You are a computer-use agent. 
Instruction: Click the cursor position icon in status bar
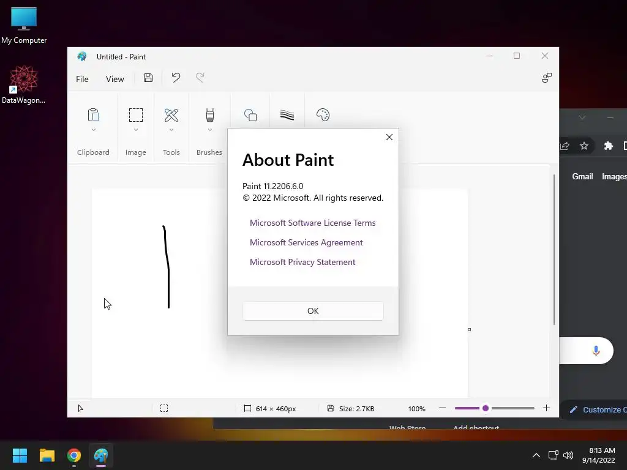tap(80, 408)
